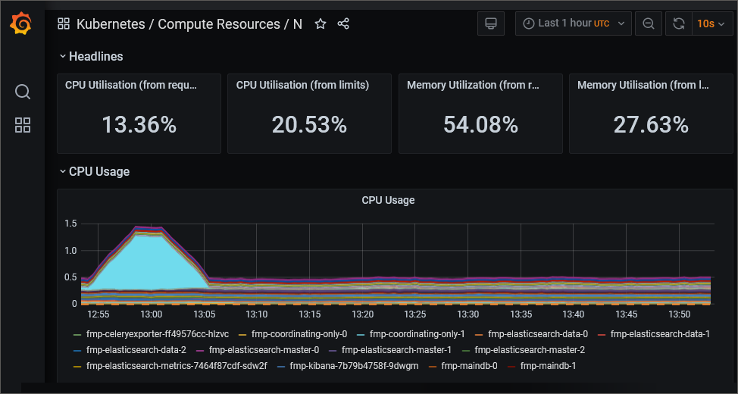
Task: Open the Dashboards grid icon in sidebar
Action: [x=23, y=126]
